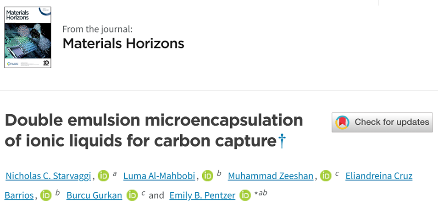The height and width of the screenshot is (206, 438).
Task: Click the Materials Horizons journal title
Action: pyautogui.click(x=123, y=44)
